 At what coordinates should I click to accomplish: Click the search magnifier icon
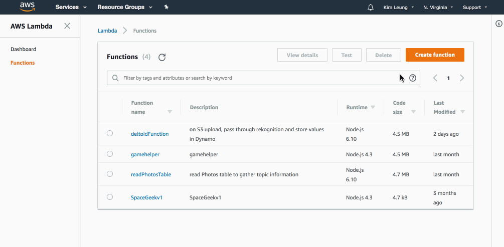pos(115,78)
